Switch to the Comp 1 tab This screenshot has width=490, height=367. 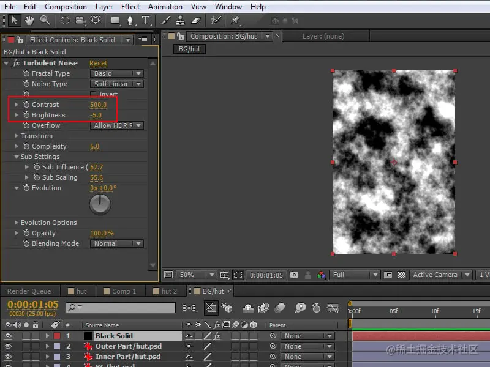(x=123, y=291)
